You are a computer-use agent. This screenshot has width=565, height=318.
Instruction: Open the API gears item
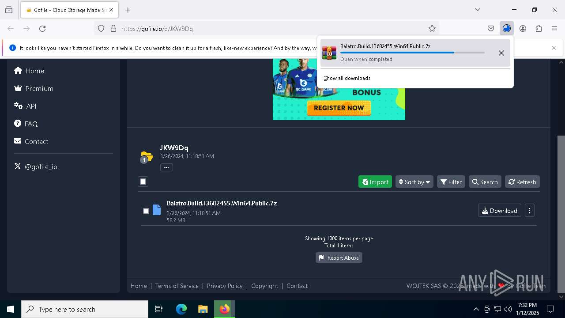[25, 106]
